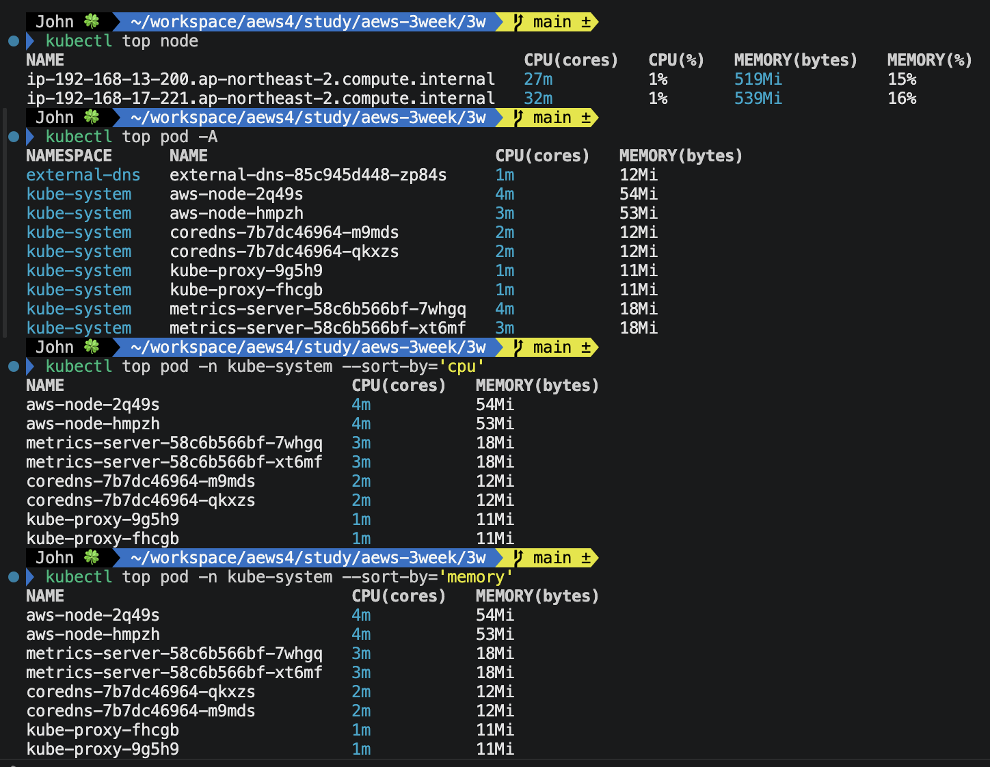
Task: Click the clover icon in the prompt above 'kubectl top node'
Action: [92, 22]
